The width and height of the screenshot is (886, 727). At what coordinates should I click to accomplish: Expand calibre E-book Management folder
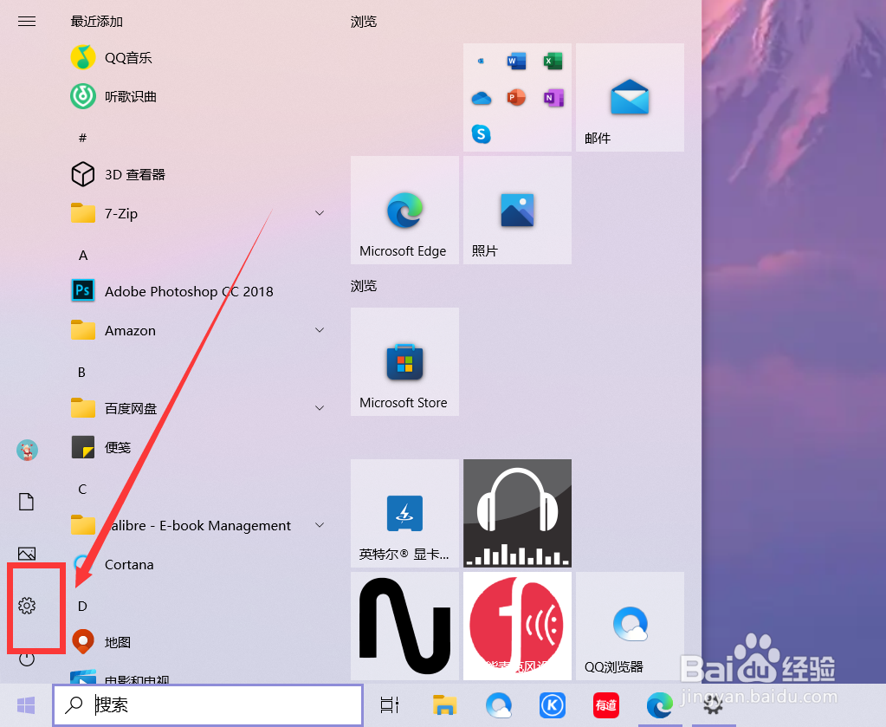[320, 525]
